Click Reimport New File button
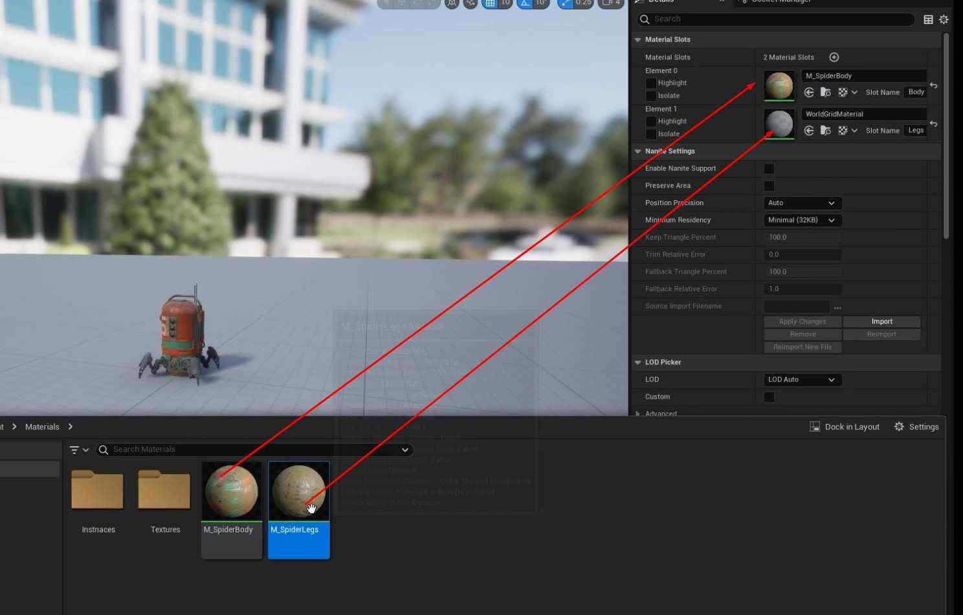963x615 pixels. pos(802,347)
